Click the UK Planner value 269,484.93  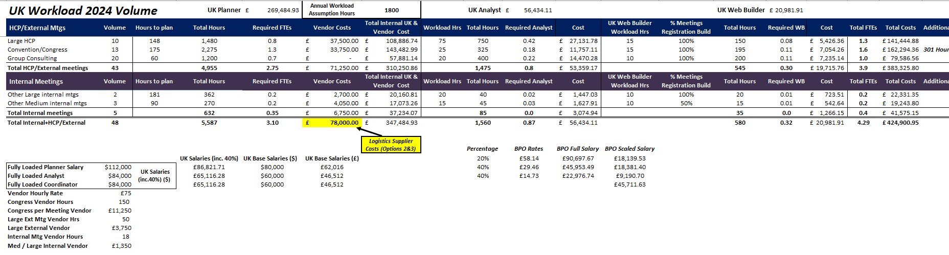pos(283,10)
